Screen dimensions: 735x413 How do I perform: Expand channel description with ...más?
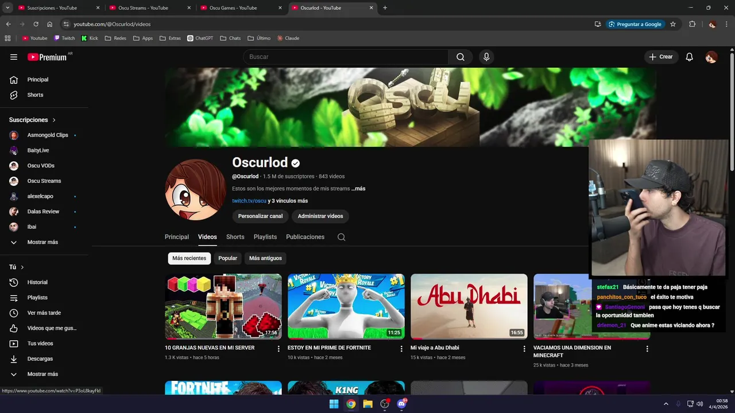point(358,189)
